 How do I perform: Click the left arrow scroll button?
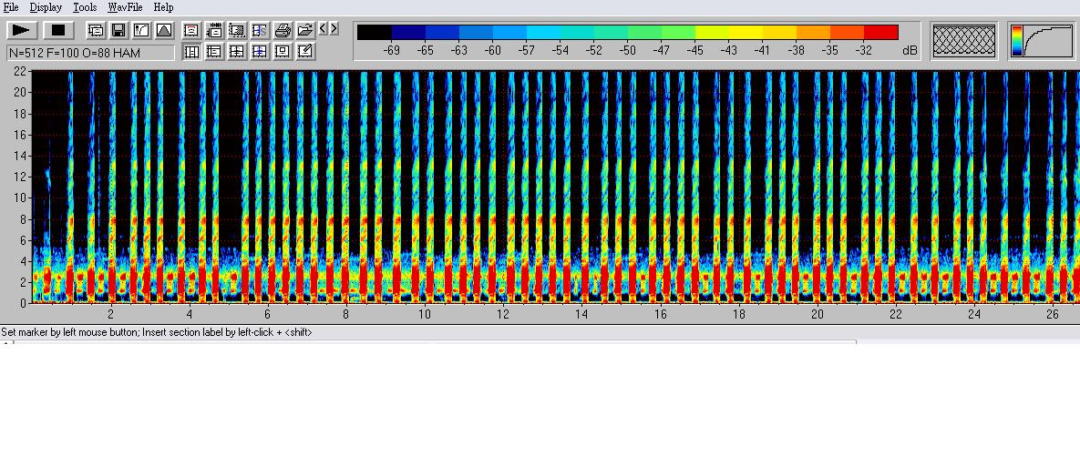(x=324, y=29)
